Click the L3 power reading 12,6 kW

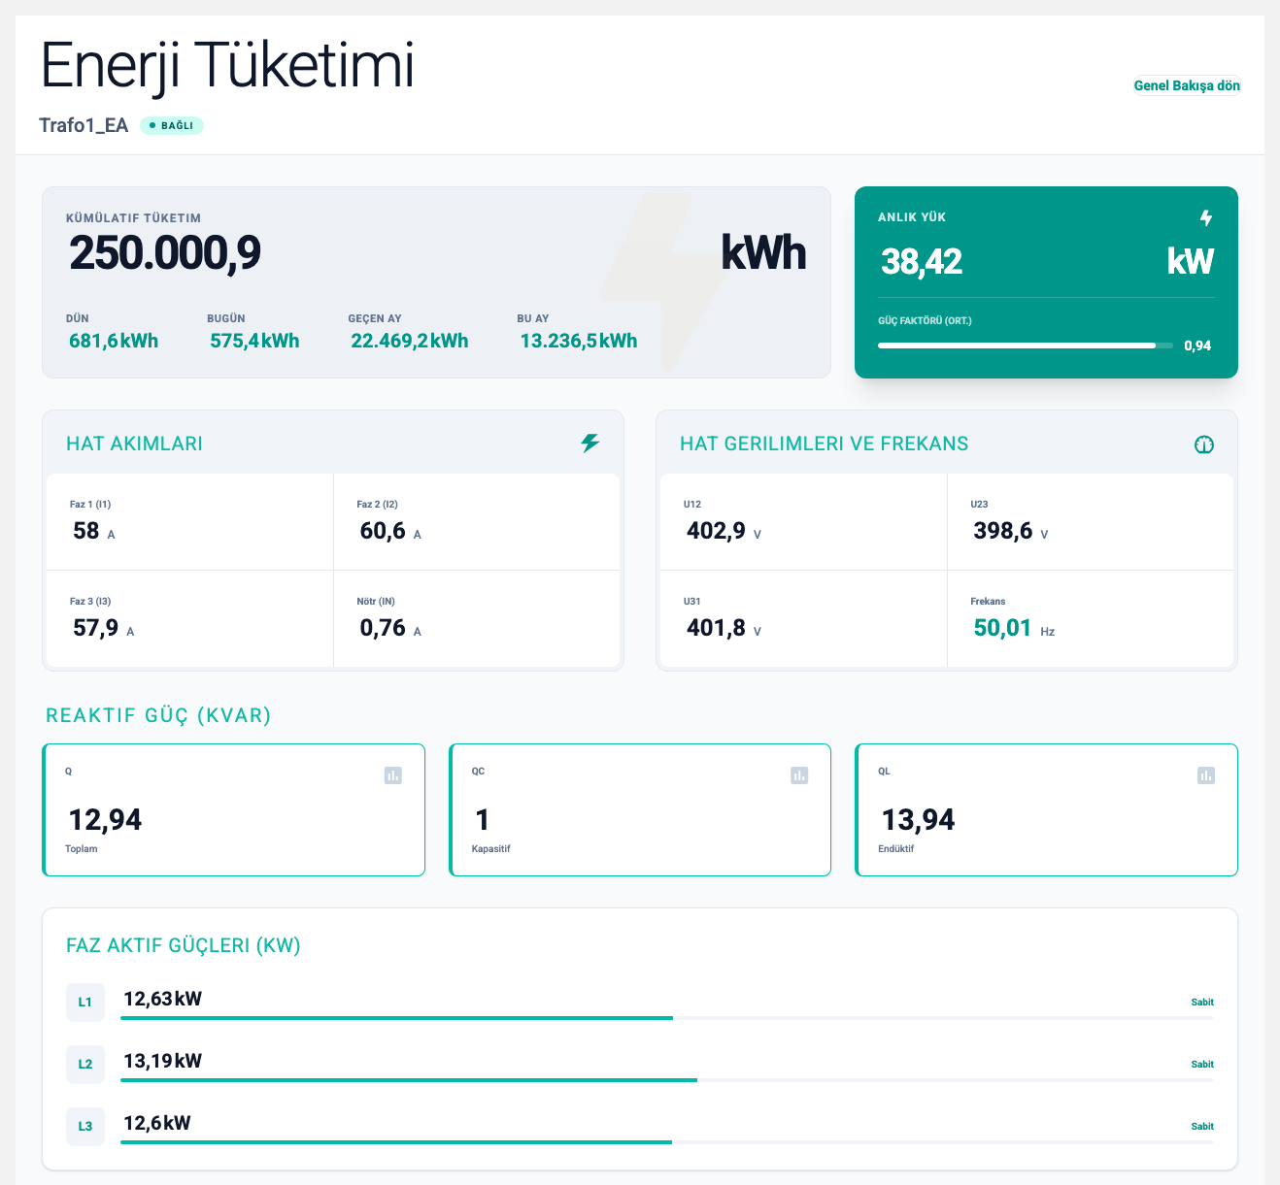click(x=156, y=1123)
